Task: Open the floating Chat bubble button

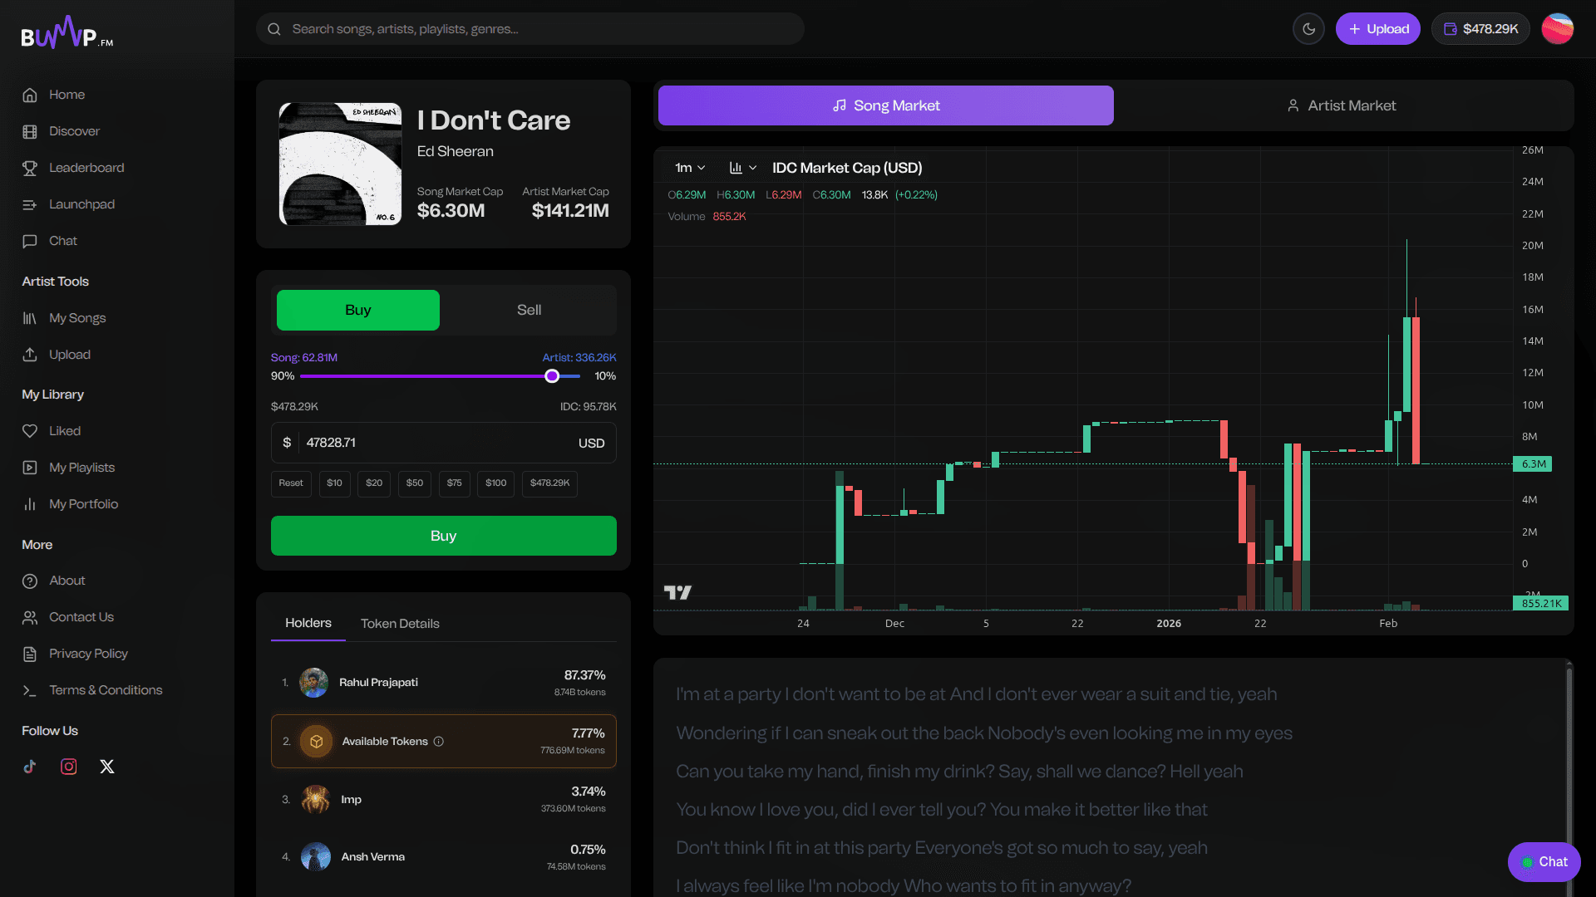Action: coord(1544,861)
